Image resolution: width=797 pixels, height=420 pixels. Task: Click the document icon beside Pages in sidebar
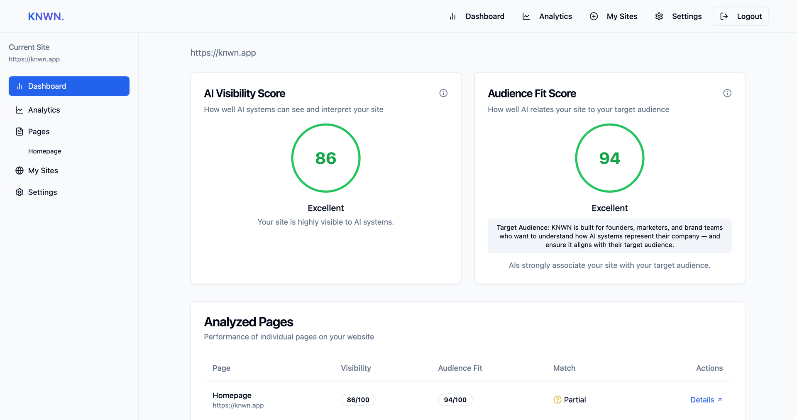(20, 131)
